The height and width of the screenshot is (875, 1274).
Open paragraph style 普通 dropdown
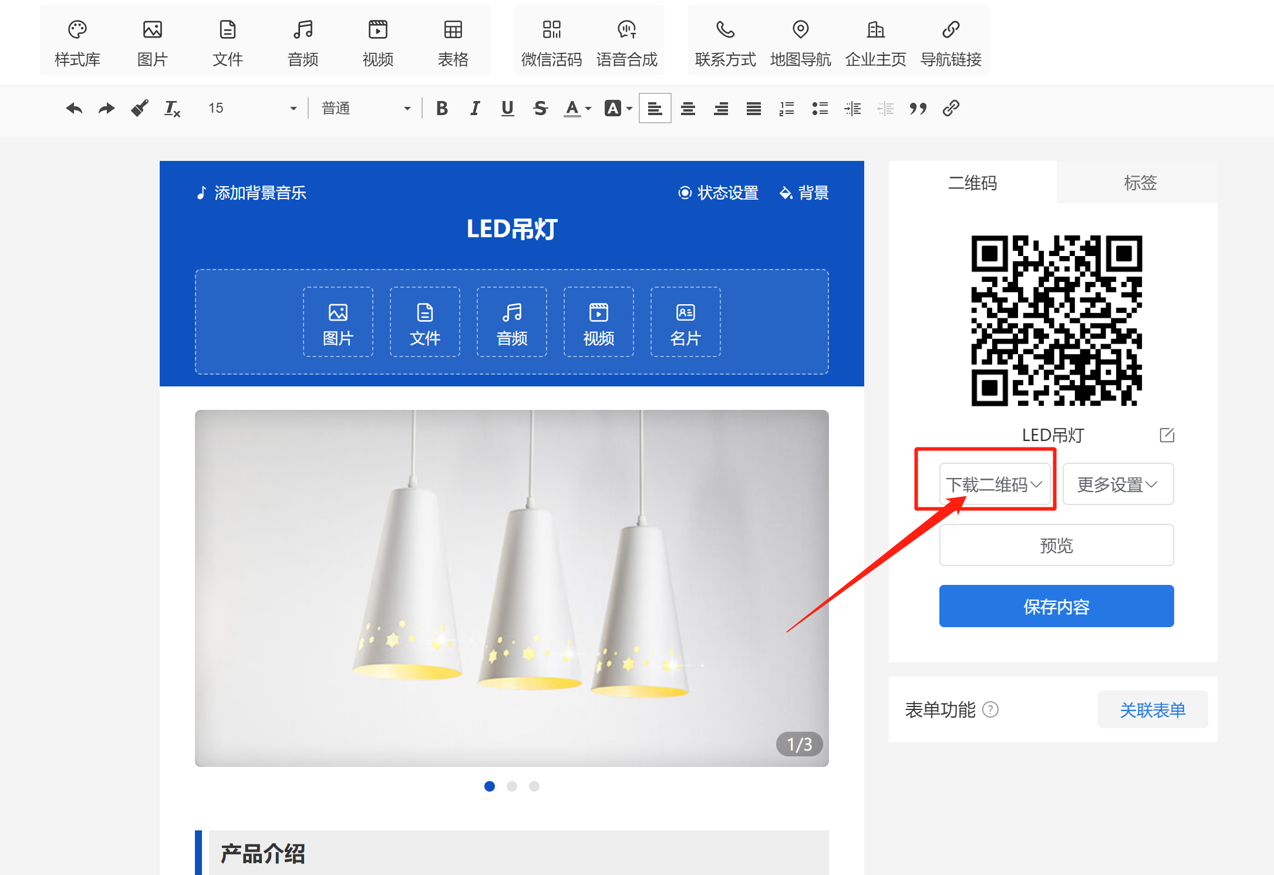click(366, 108)
